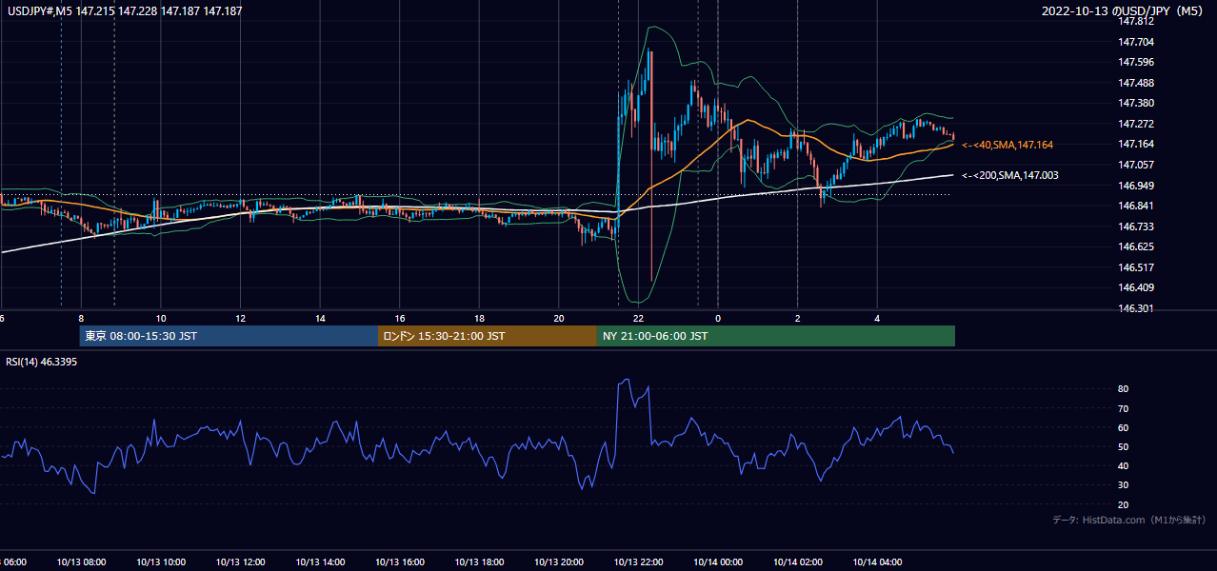Click price axis label 147.380
This screenshot has width=1217, height=571.
click(x=1134, y=104)
